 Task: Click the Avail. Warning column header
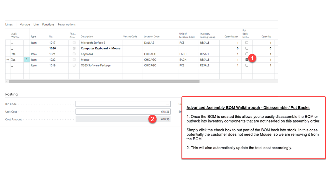pos(15,35)
